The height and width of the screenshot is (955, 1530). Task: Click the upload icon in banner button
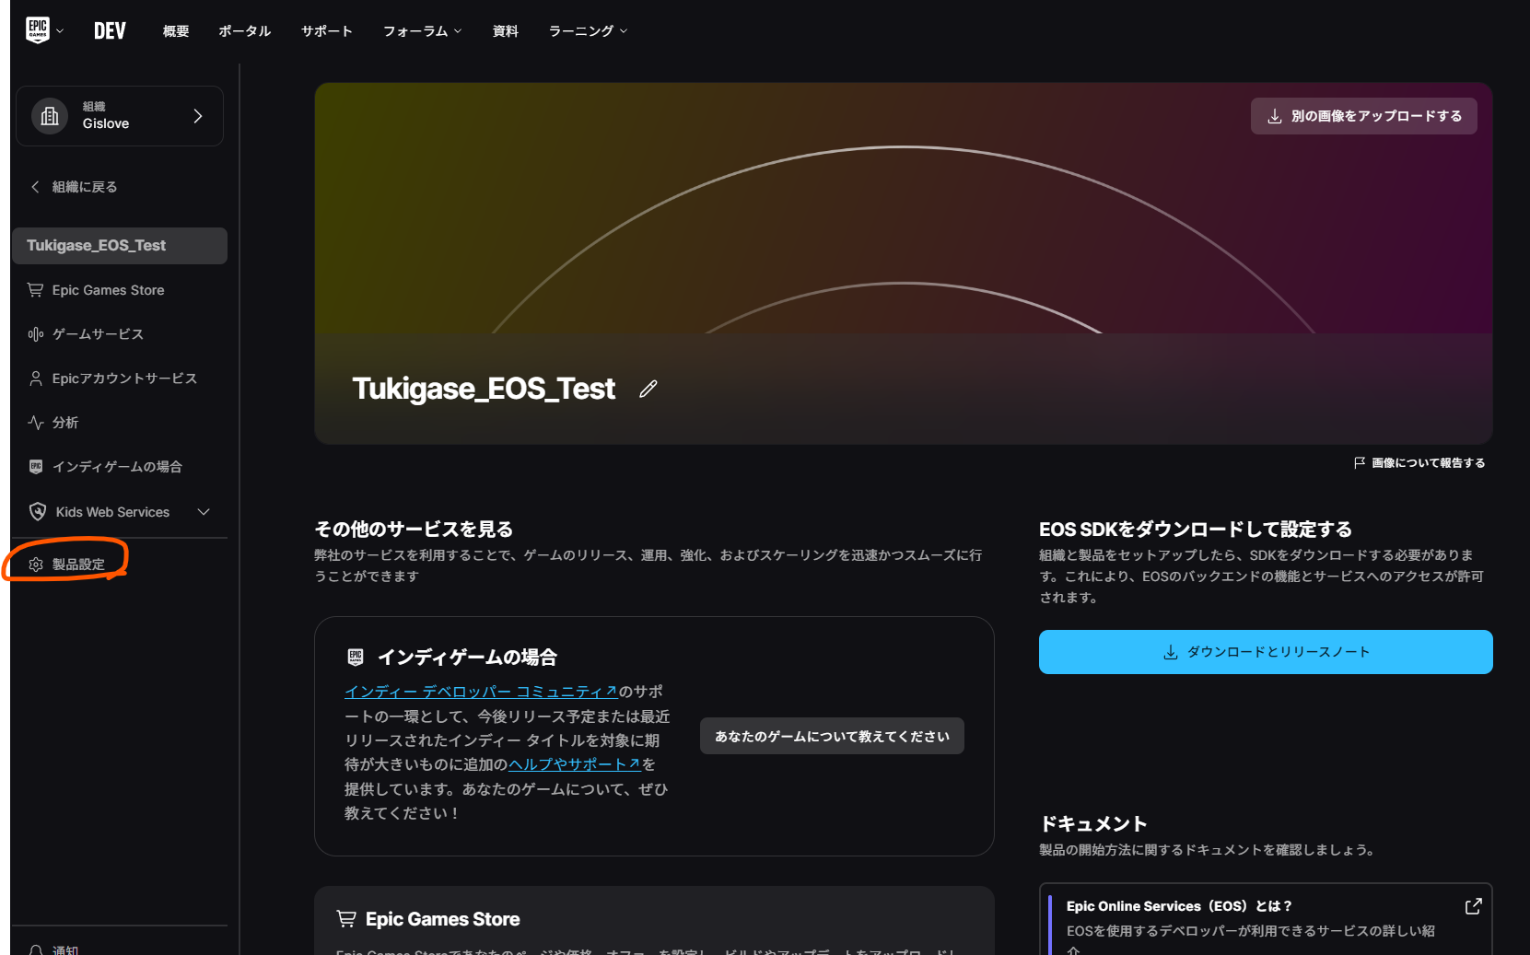tap(1275, 116)
